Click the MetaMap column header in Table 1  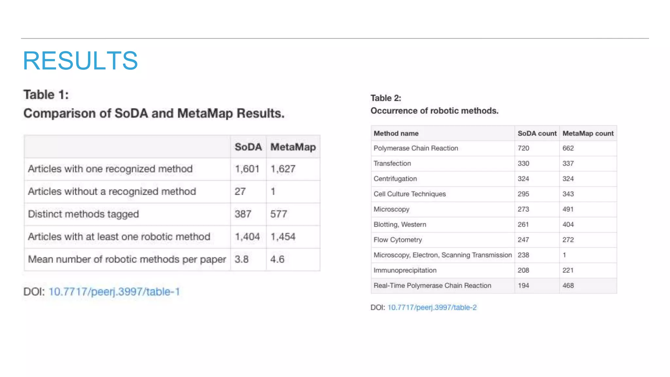coord(293,147)
